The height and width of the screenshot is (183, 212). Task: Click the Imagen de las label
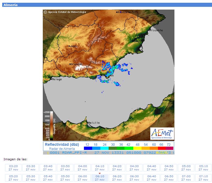[x=15, y=159]
